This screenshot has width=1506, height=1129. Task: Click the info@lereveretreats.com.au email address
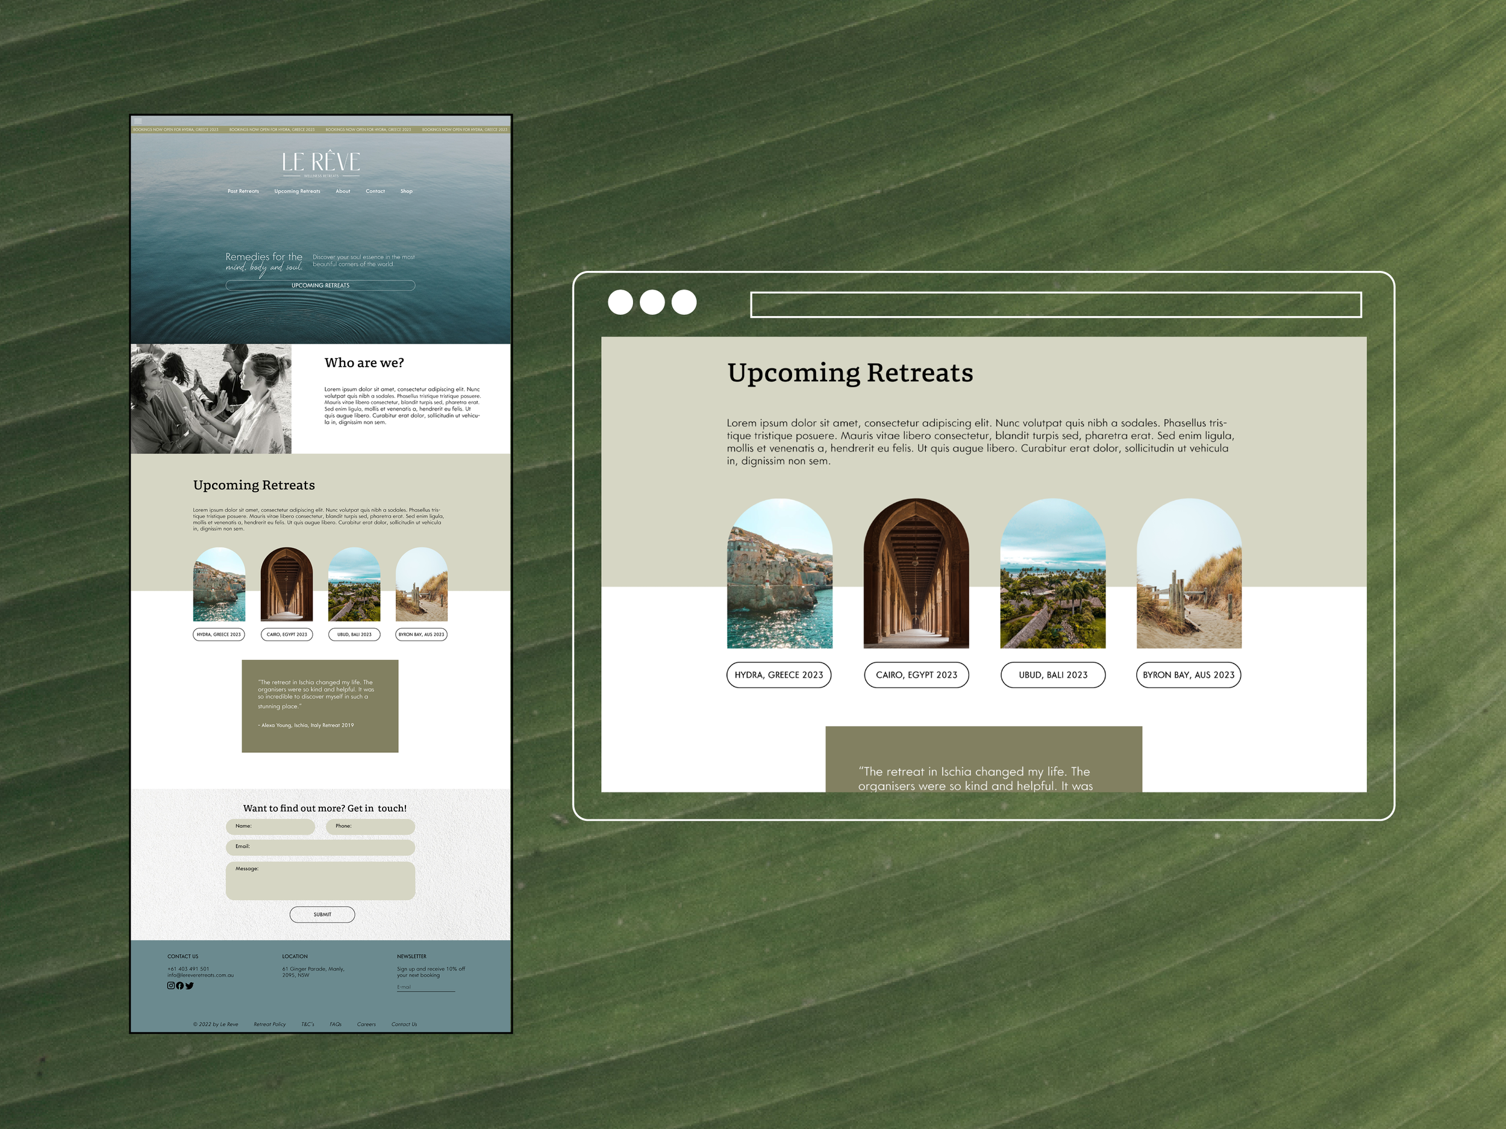[201, 975]
